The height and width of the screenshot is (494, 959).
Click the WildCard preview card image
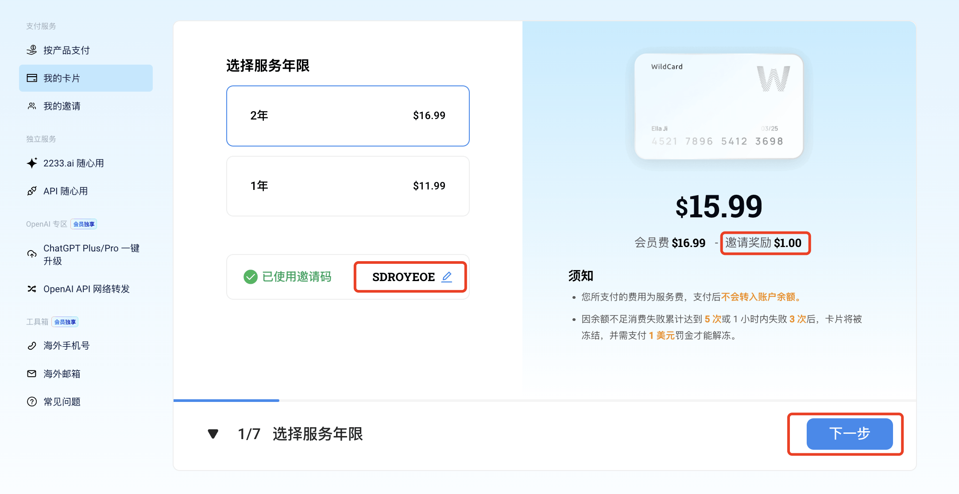point(719,106)
